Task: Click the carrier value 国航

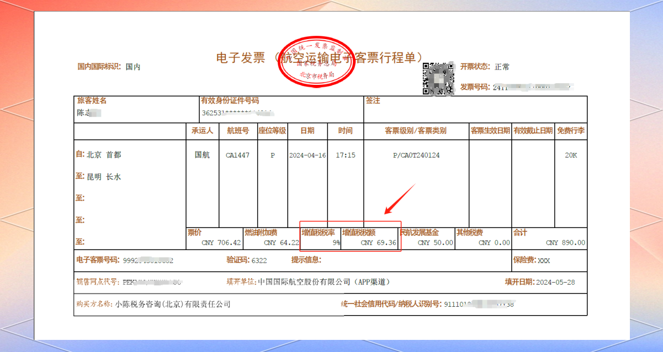Action: (202, 155)
